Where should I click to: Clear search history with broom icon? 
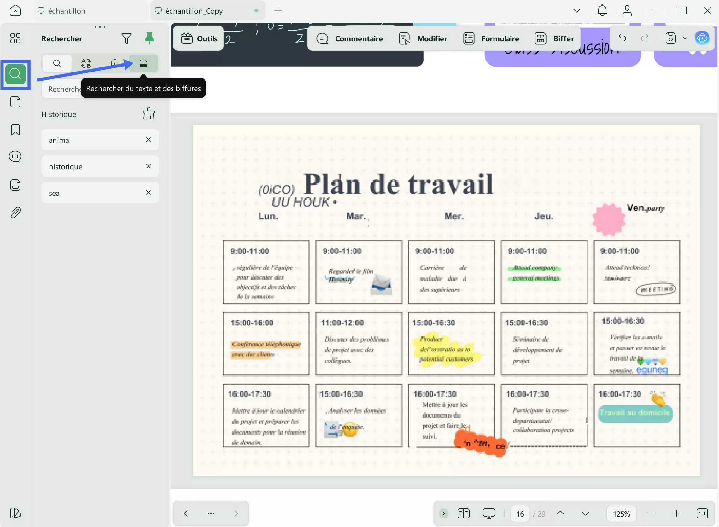[x=149, y=113]
